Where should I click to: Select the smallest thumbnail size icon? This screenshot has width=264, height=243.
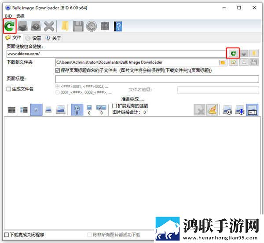coord(36,110)
